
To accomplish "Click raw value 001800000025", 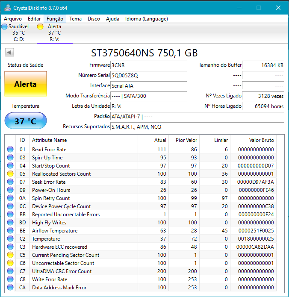I will pos(256,238).
